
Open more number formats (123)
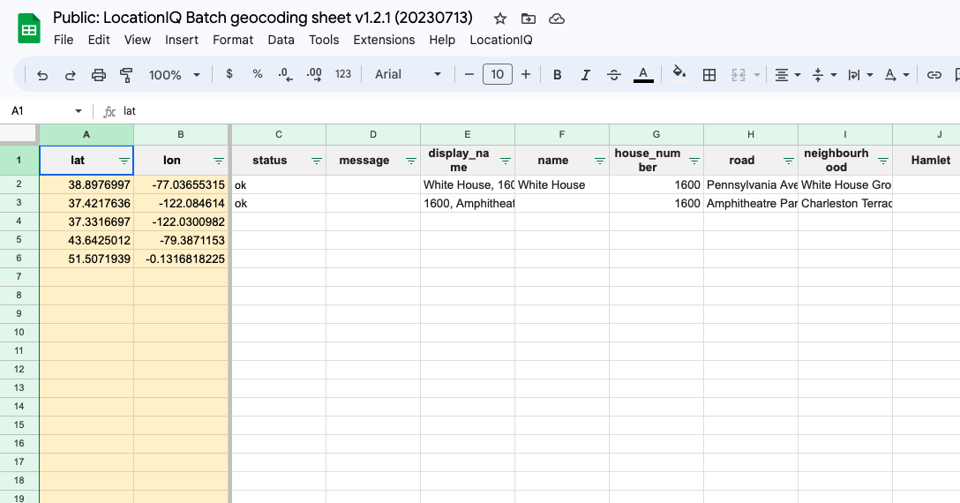tap(343, 74)
